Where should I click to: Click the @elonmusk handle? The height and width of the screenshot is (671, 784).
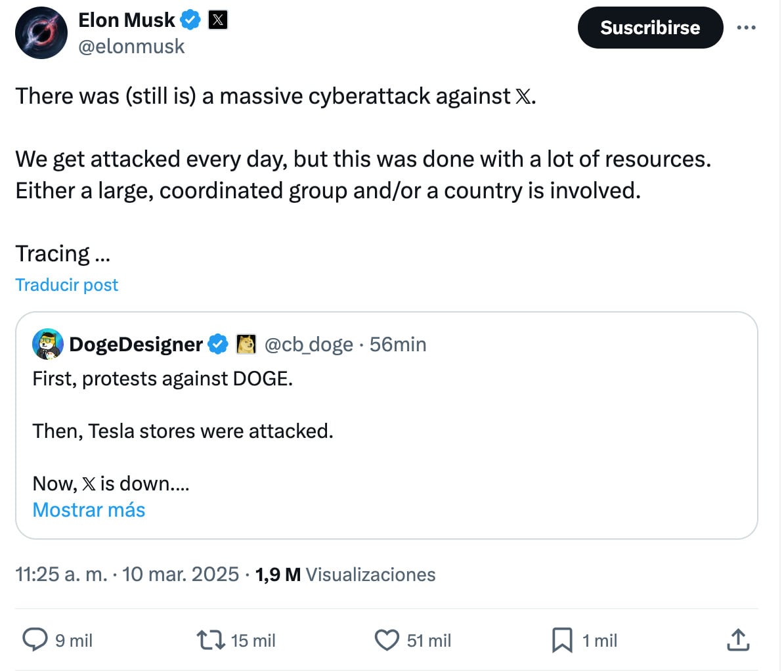[131, 47]
